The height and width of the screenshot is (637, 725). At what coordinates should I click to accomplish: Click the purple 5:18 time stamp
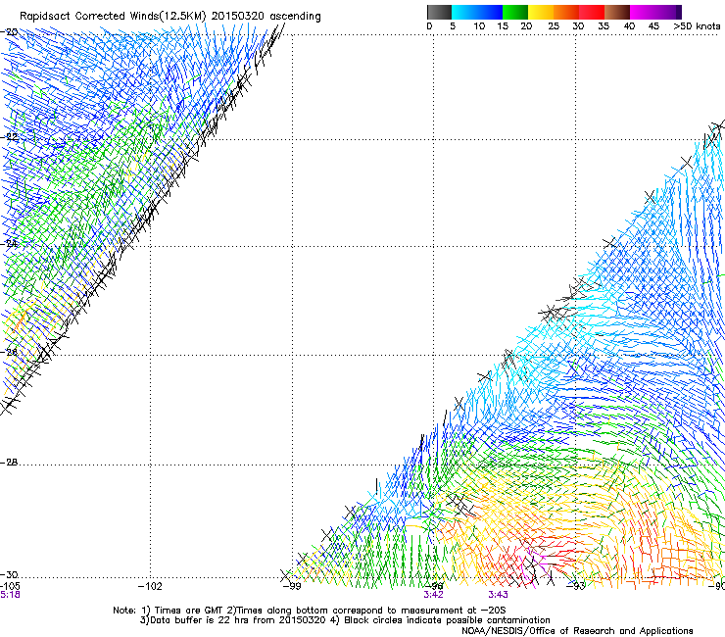point(10,595)
